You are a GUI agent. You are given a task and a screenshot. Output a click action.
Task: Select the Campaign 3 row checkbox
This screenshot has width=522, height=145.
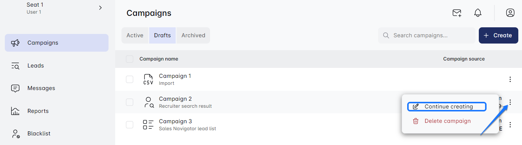coord(130,125)
